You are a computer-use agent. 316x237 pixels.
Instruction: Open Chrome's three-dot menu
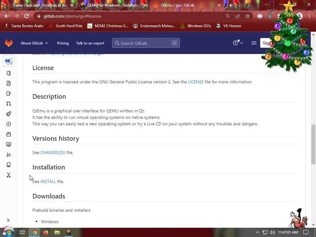[309, 16]
